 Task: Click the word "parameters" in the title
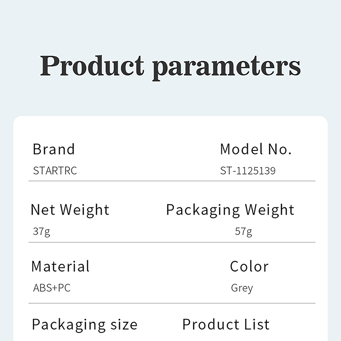pos(226,67)
